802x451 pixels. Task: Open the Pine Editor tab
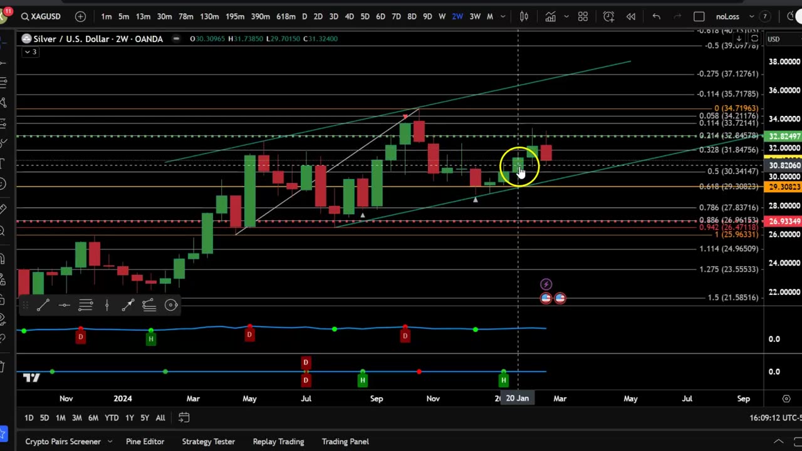pyautogui.click(x=145, y=442)
